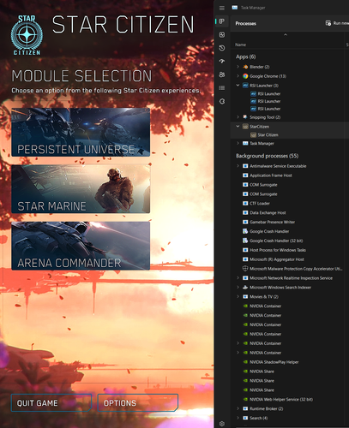Open the App history sidebar icon

point(222,48)
